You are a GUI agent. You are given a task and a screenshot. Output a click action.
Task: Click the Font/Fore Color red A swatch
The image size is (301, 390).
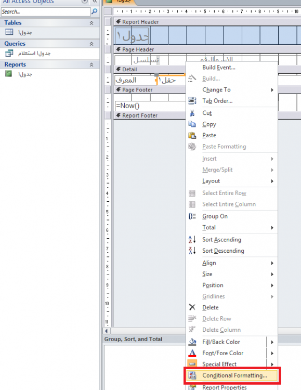tap(192, 353)
